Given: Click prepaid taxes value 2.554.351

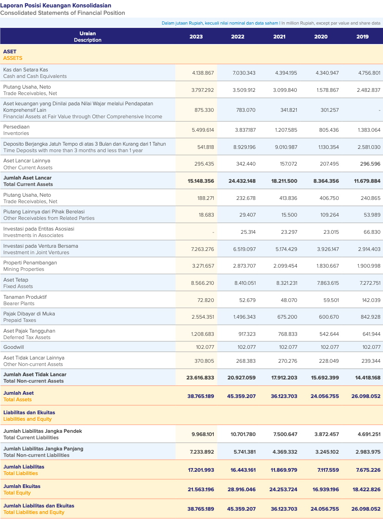Looking at the screenshot, I should tap(203, 317).
